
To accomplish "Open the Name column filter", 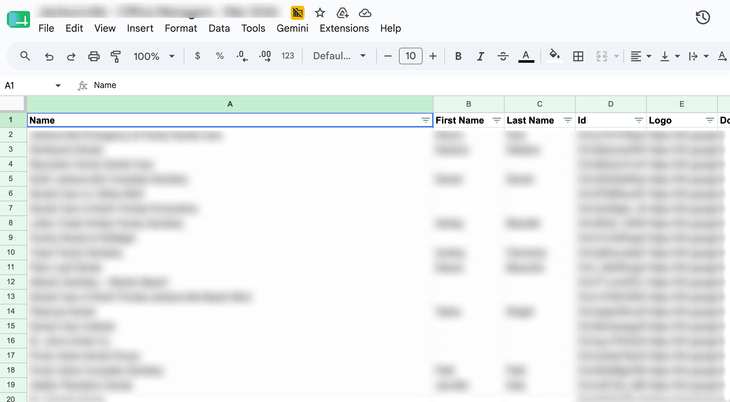I will pyautogui.click(x=425, y=120).
